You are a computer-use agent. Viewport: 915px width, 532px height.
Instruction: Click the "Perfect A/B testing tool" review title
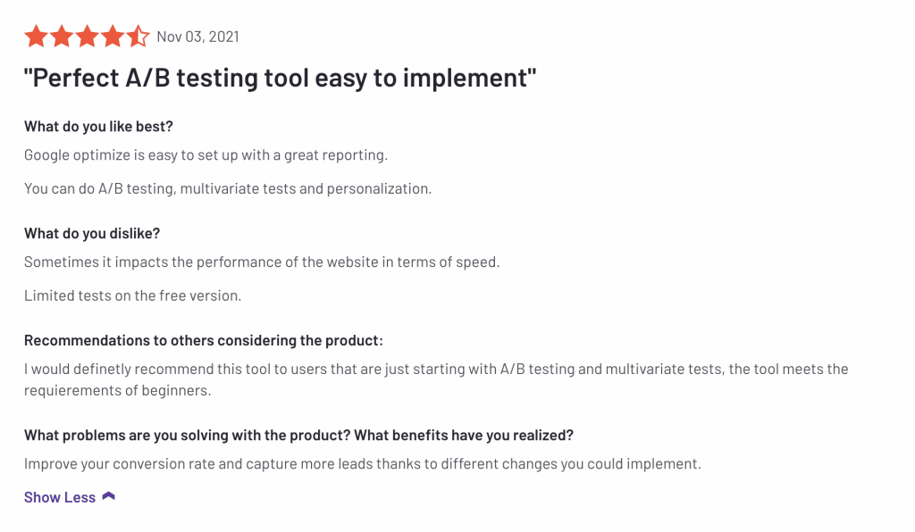tap(281, 78)
